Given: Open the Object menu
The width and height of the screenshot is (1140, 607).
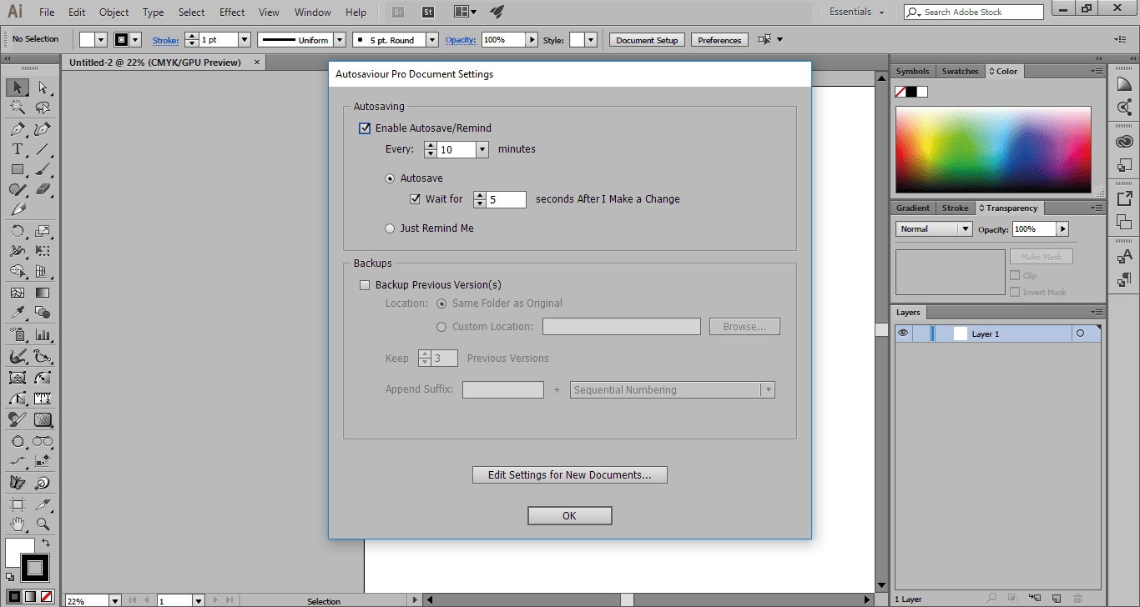Looking at the screenshot, I should [x=114, y=13].
